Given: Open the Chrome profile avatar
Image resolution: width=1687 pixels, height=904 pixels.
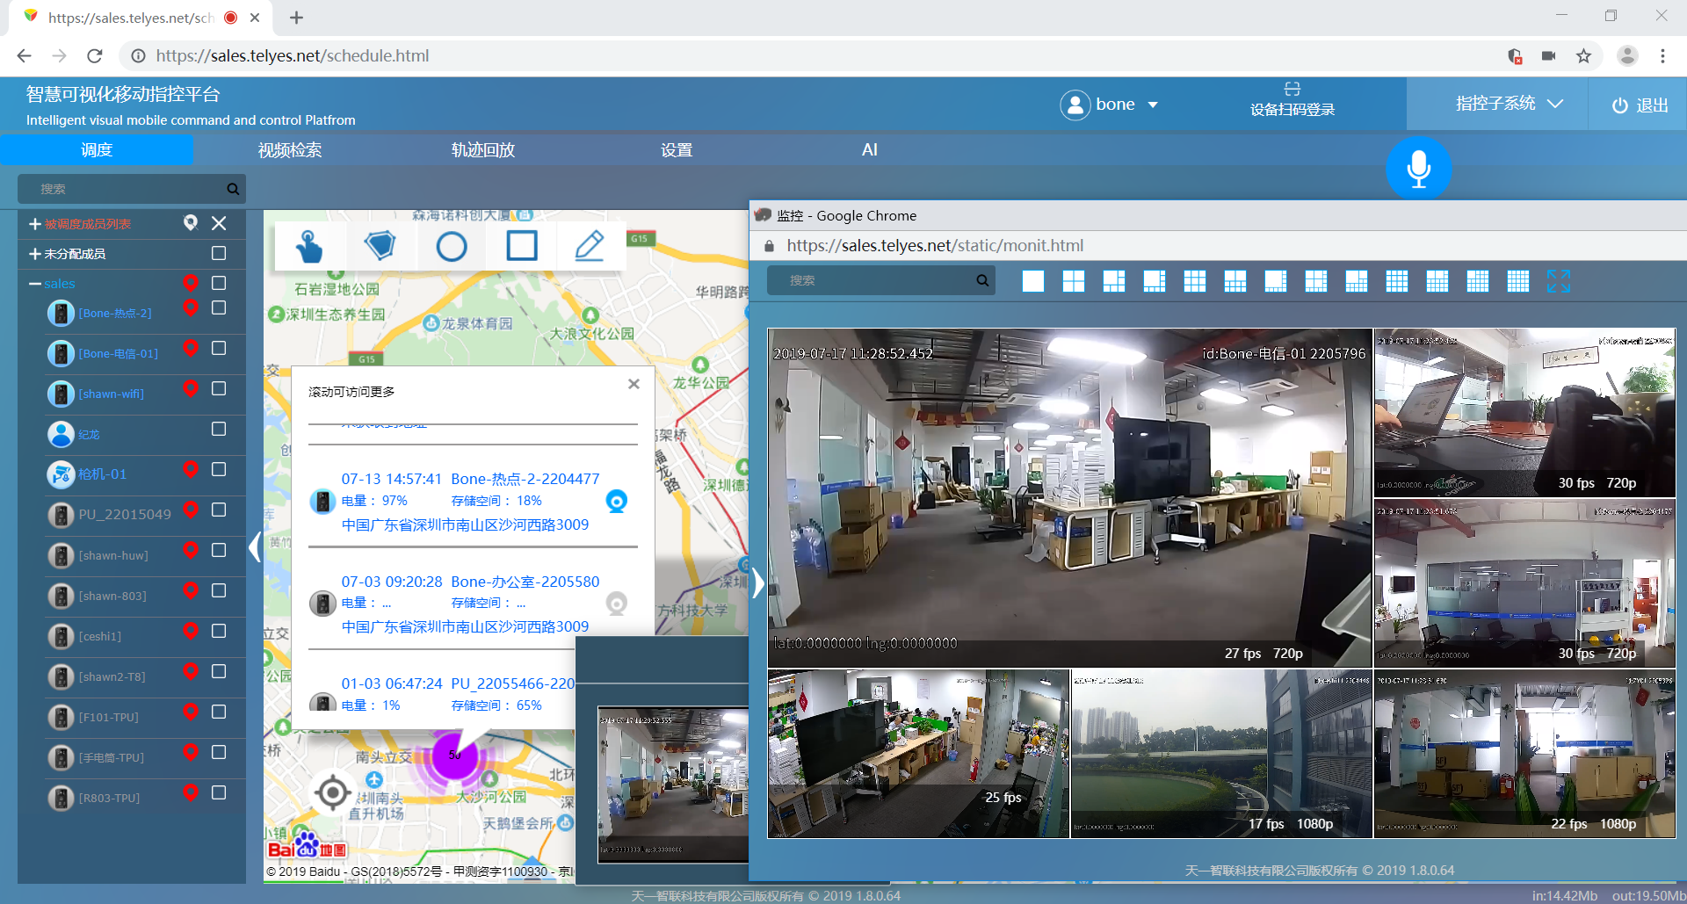Looking at the screenshot, I should click(1627, 56).
